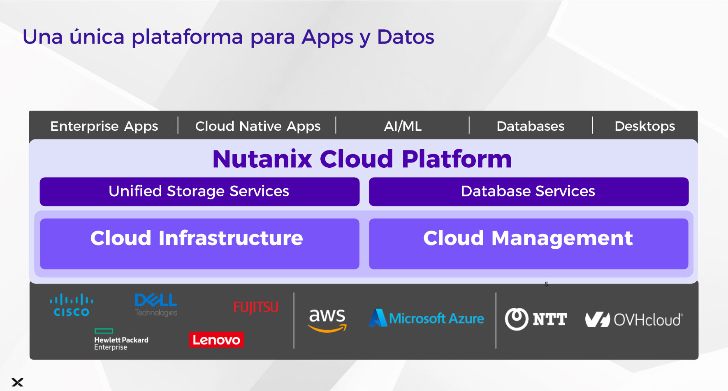728x391 pixels.
Task: Select the Cloud Native Apps label
Action: (x=258, y=126)
